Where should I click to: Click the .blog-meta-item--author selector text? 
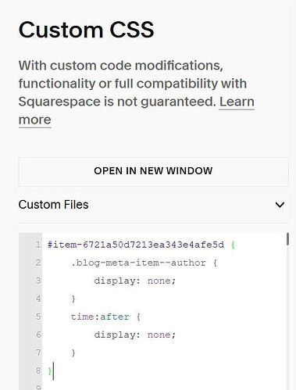click(138, 263)
